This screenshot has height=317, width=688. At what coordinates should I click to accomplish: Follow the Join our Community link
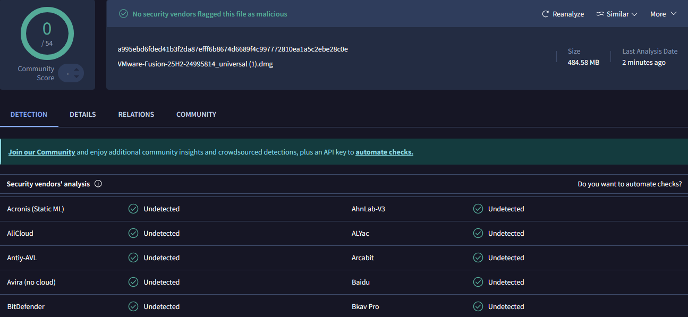tap(41, 152)
